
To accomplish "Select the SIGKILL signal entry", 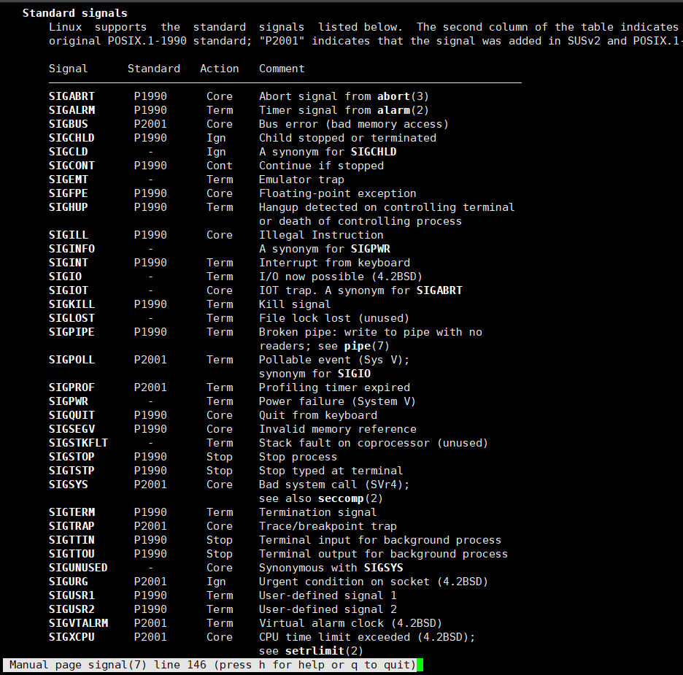I will pos(71,304).
